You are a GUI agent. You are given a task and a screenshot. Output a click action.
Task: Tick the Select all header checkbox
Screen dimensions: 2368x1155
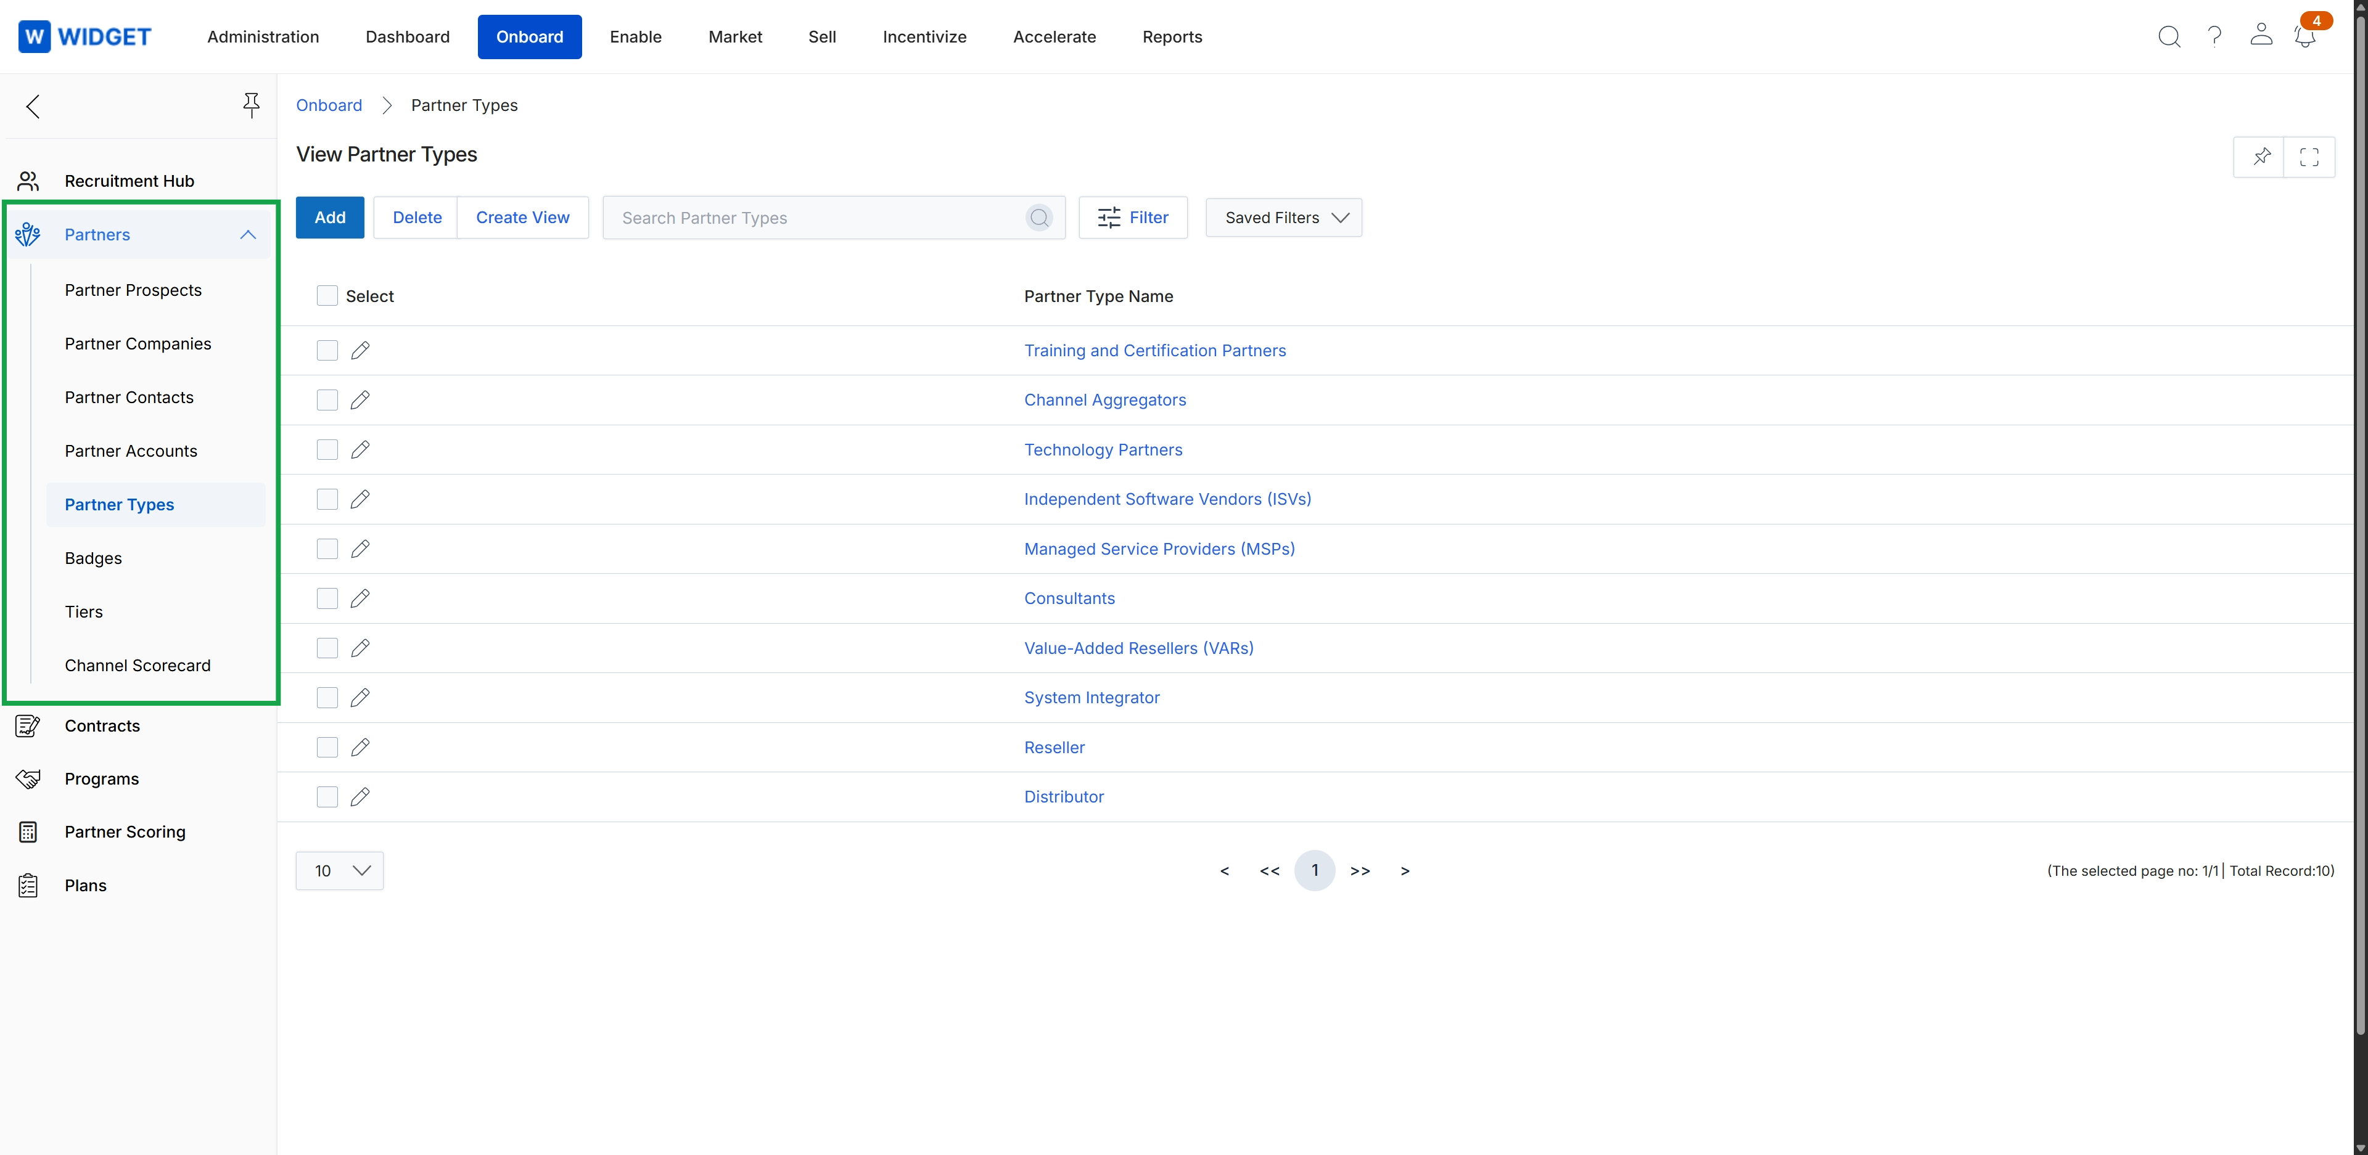(327, 296)
